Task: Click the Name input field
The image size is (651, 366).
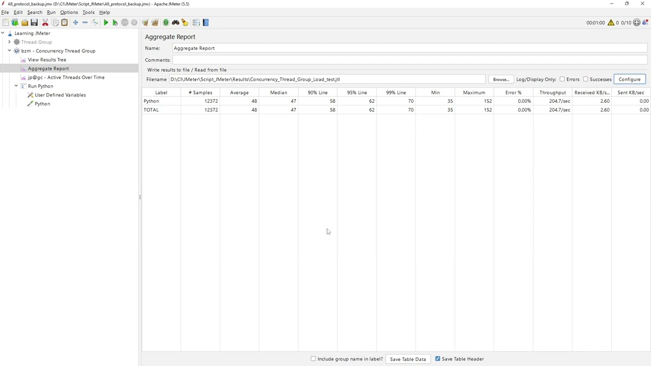Action: (x=409, y=48)
